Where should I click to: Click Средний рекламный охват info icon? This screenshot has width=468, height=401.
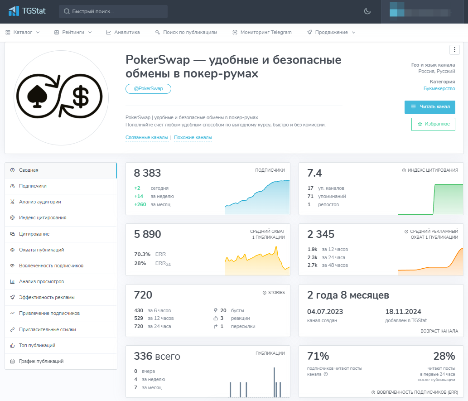[406, 232]
